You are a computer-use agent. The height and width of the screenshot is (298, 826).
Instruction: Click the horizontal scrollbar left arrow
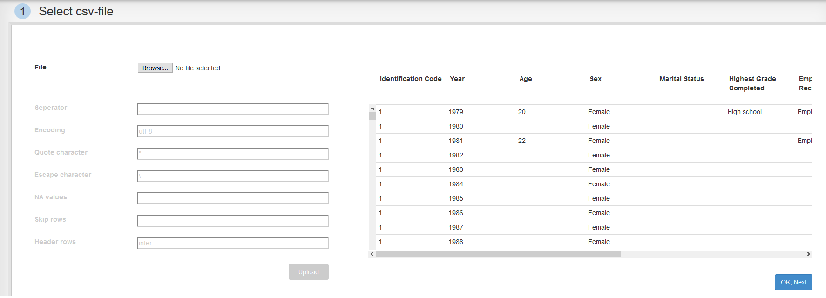tap(372, 254)
